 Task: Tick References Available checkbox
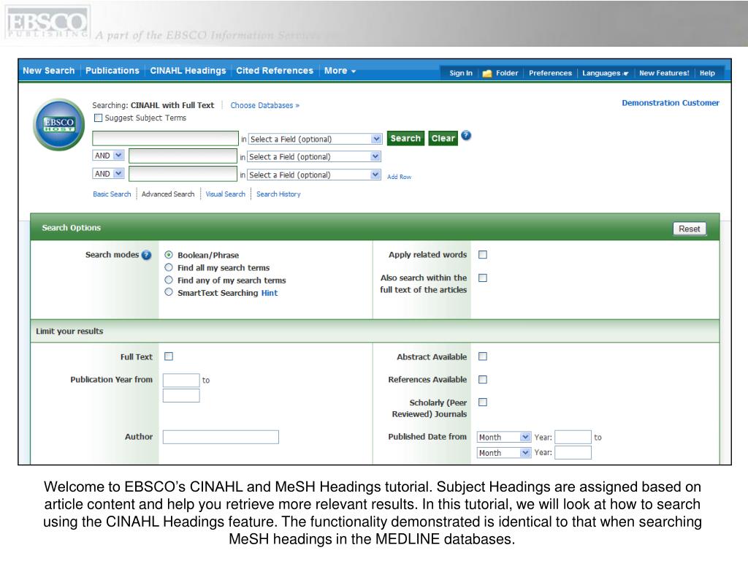point(483,379)
